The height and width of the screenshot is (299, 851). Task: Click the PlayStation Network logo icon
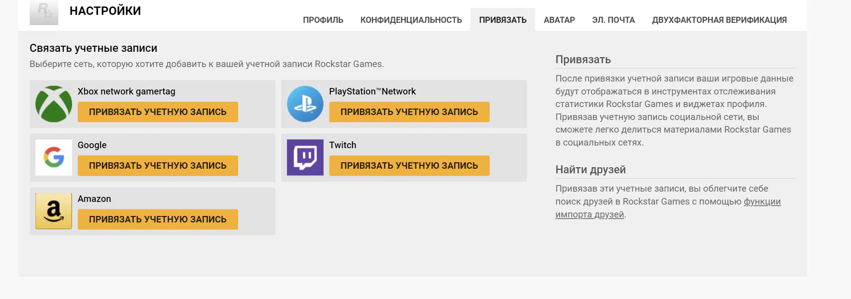(x=305, y=104)
